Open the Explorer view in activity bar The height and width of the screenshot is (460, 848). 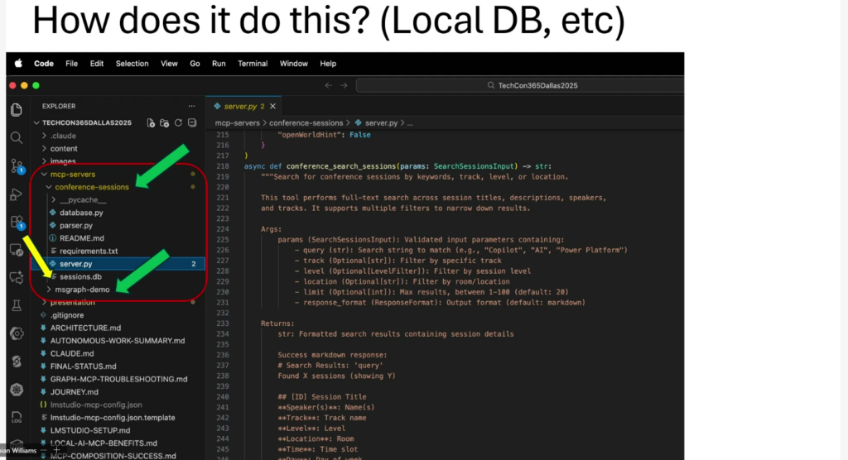[x=17, y=109]
